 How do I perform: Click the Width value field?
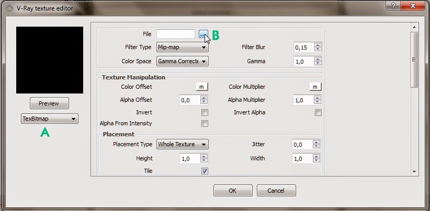[x=302, y=159]
